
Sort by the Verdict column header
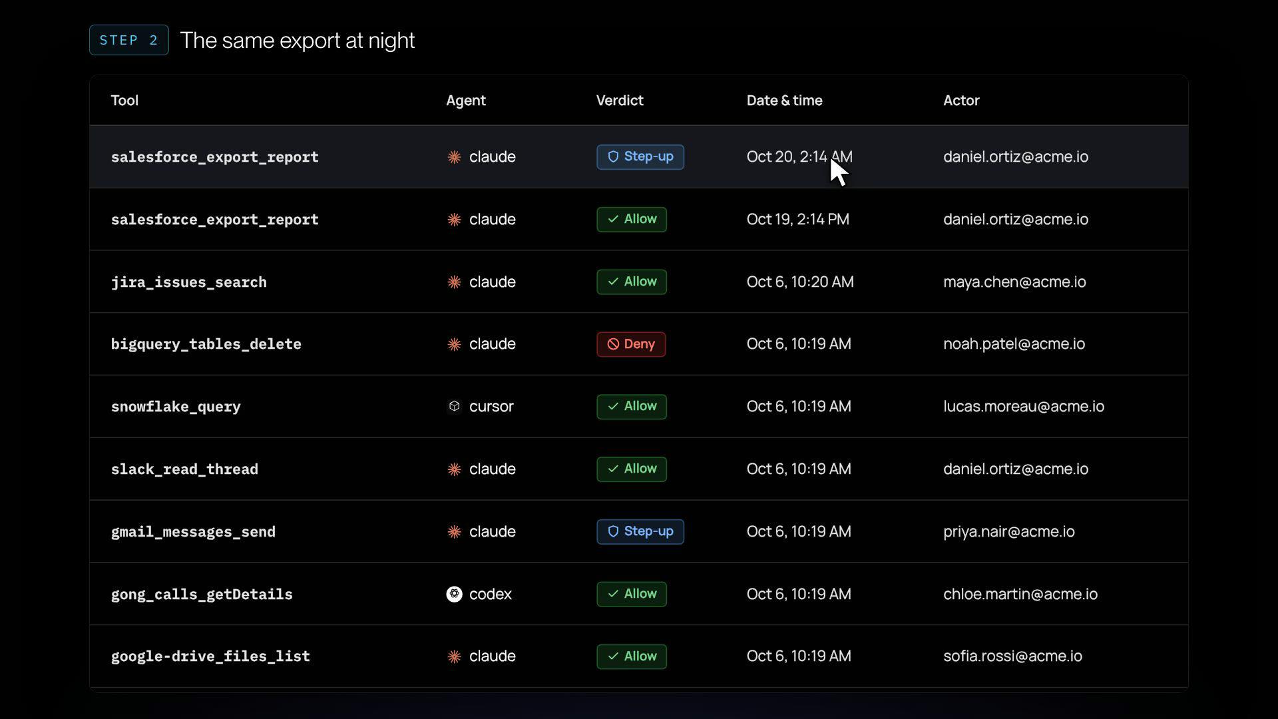(x=620, y=101)
